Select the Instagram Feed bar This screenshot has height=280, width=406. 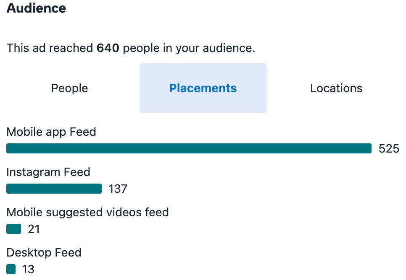pos(54,189)
